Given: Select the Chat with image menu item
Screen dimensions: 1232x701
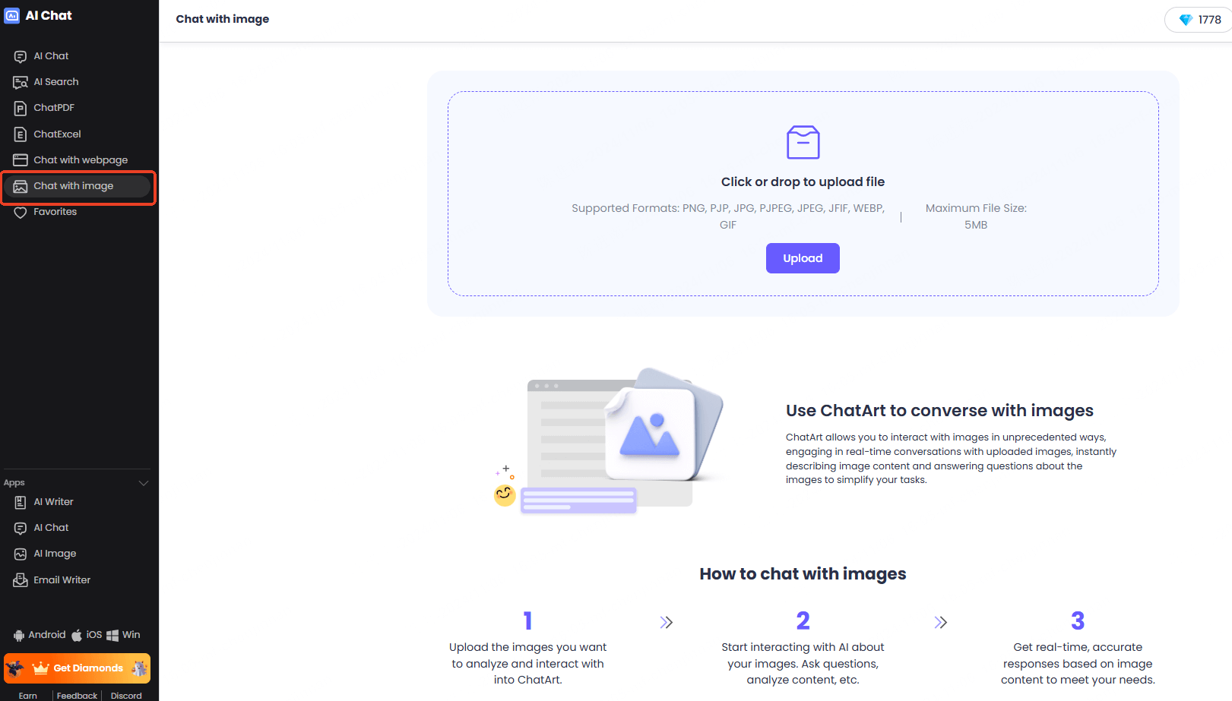Looking at the screenshot, I should pyautogui.click(x=77, y=186).
